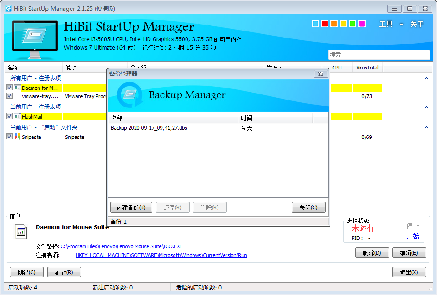Screen dimensions: 437x295
Task: Open the 关于 menu
Action: click(417, 25)
